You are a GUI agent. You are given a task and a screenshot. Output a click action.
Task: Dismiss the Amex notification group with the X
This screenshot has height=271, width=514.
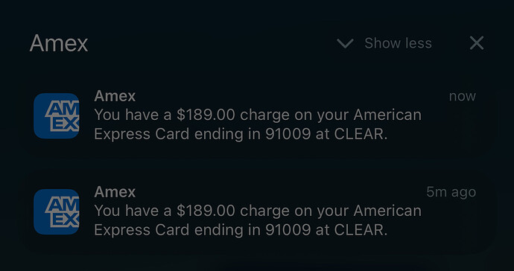click(477, 43)
